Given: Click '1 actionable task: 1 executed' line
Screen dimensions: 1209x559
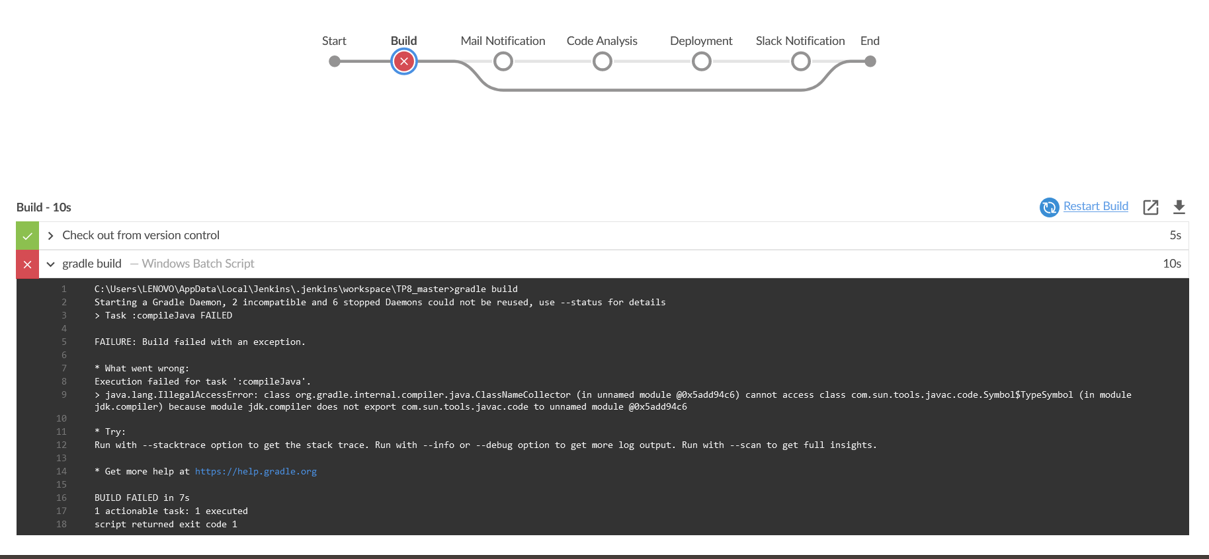Looking at the screenshot, I should (171, 511).
